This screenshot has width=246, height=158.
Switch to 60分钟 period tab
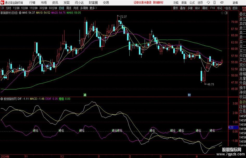53,8
